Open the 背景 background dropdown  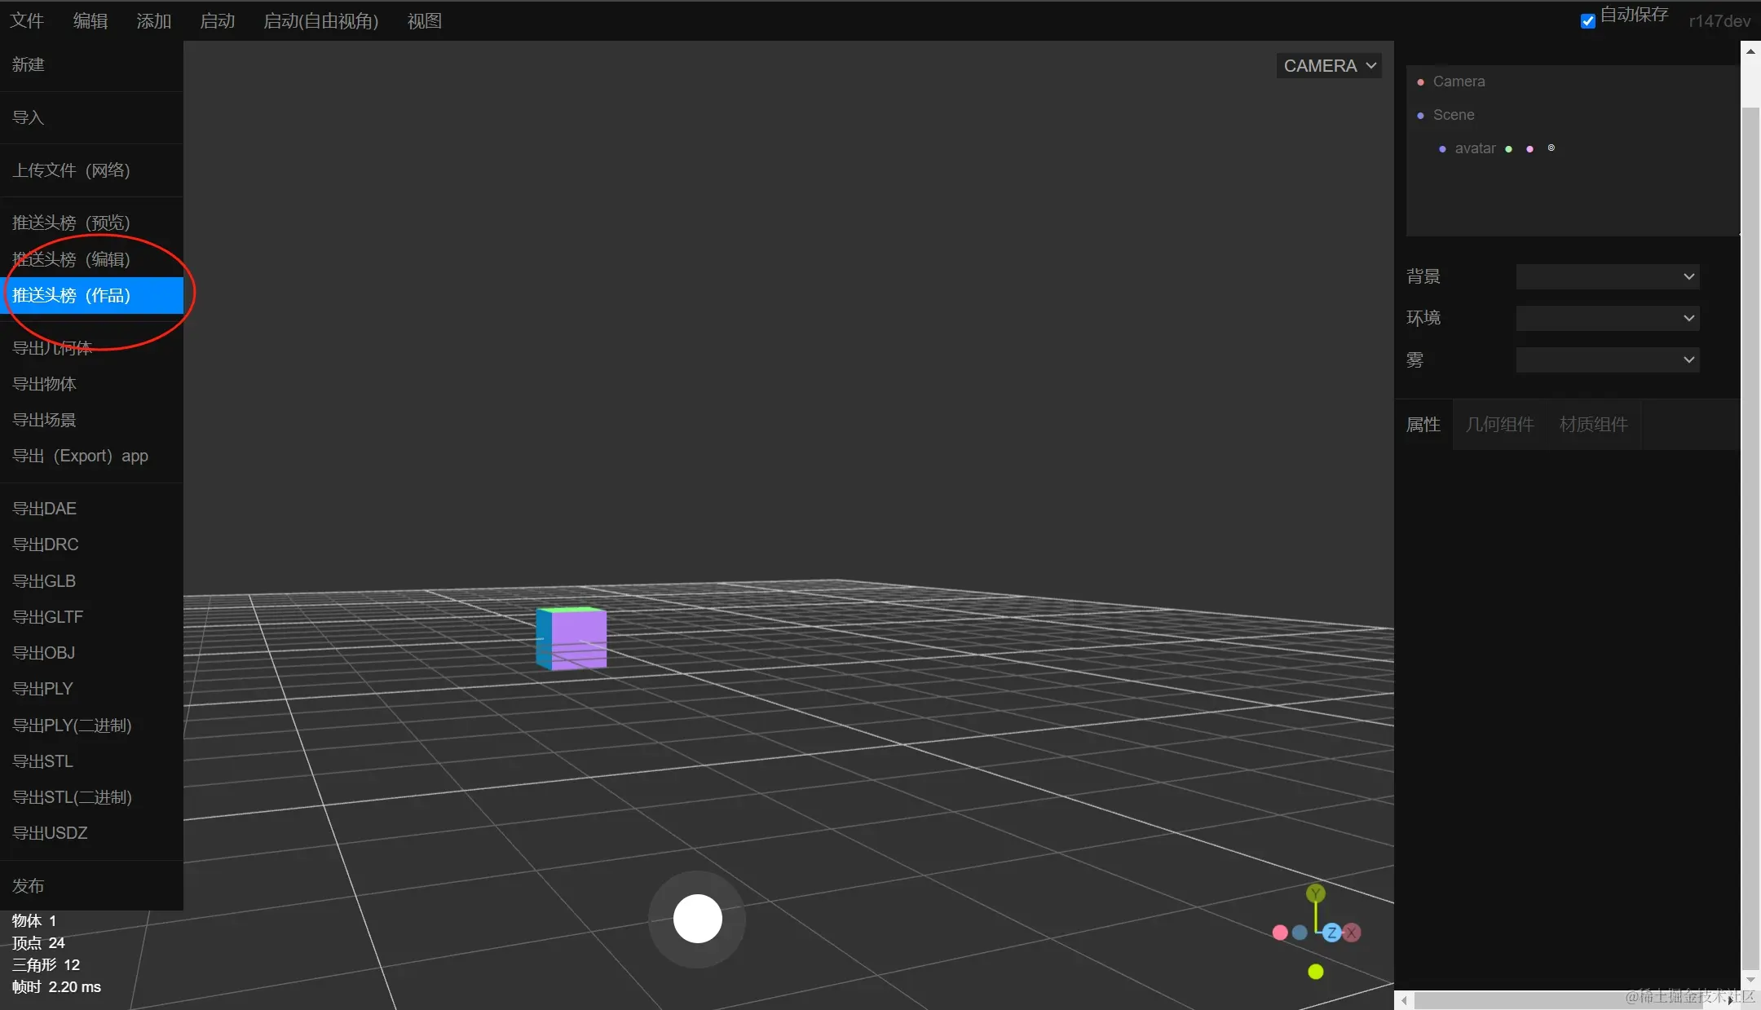pyautogui.click(x=1607, y=277)
